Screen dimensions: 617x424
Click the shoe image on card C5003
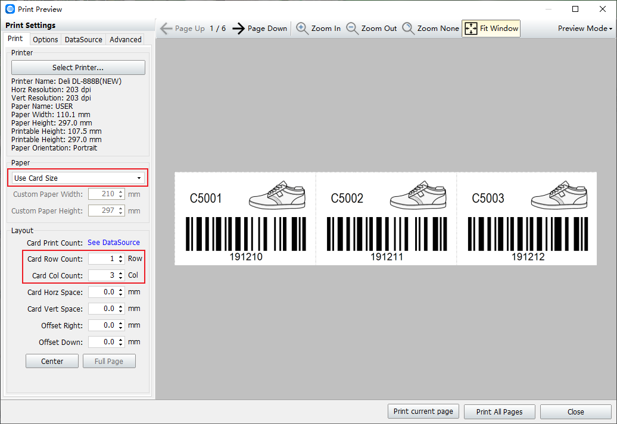(559, 195)
